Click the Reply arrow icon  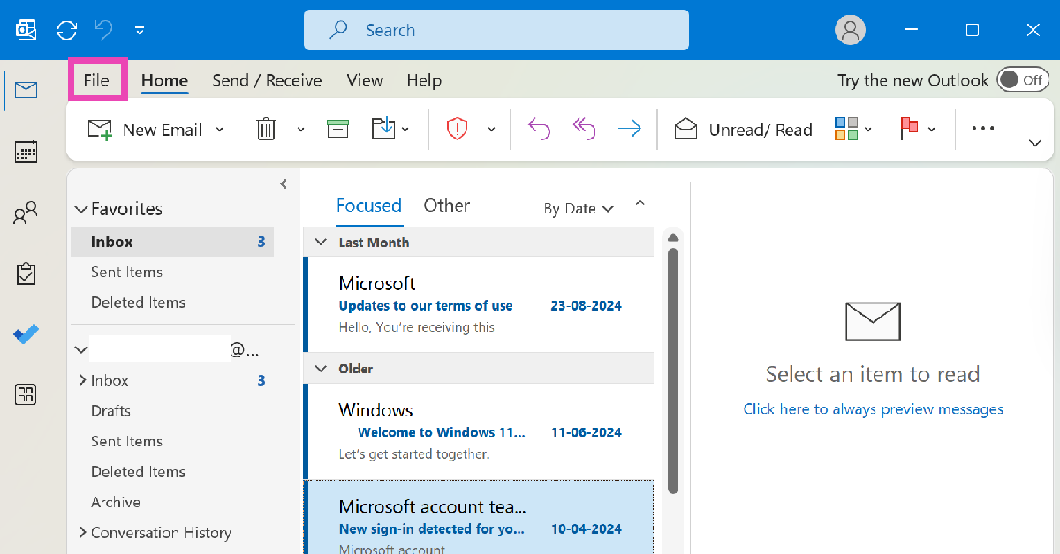539,130
